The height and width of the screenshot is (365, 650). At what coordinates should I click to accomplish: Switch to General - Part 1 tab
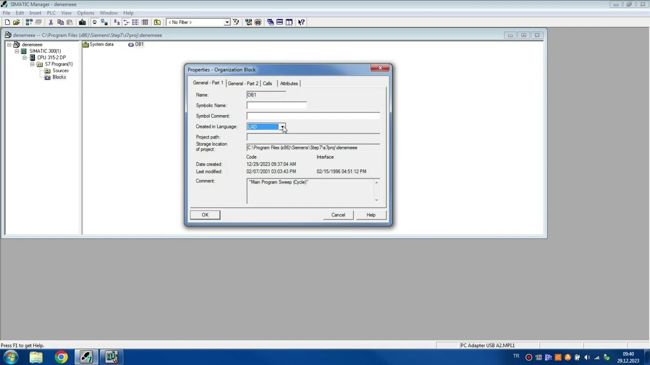208,83
